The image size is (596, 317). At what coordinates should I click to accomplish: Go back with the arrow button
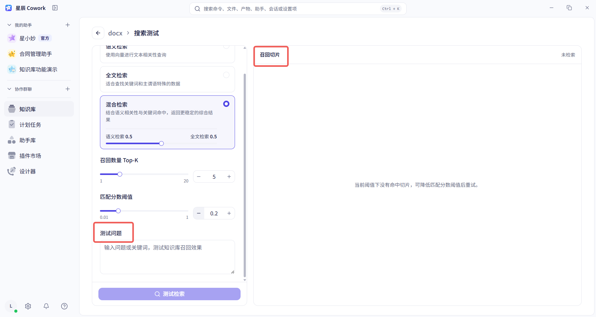pyautogui.click(x=98, y=33)
